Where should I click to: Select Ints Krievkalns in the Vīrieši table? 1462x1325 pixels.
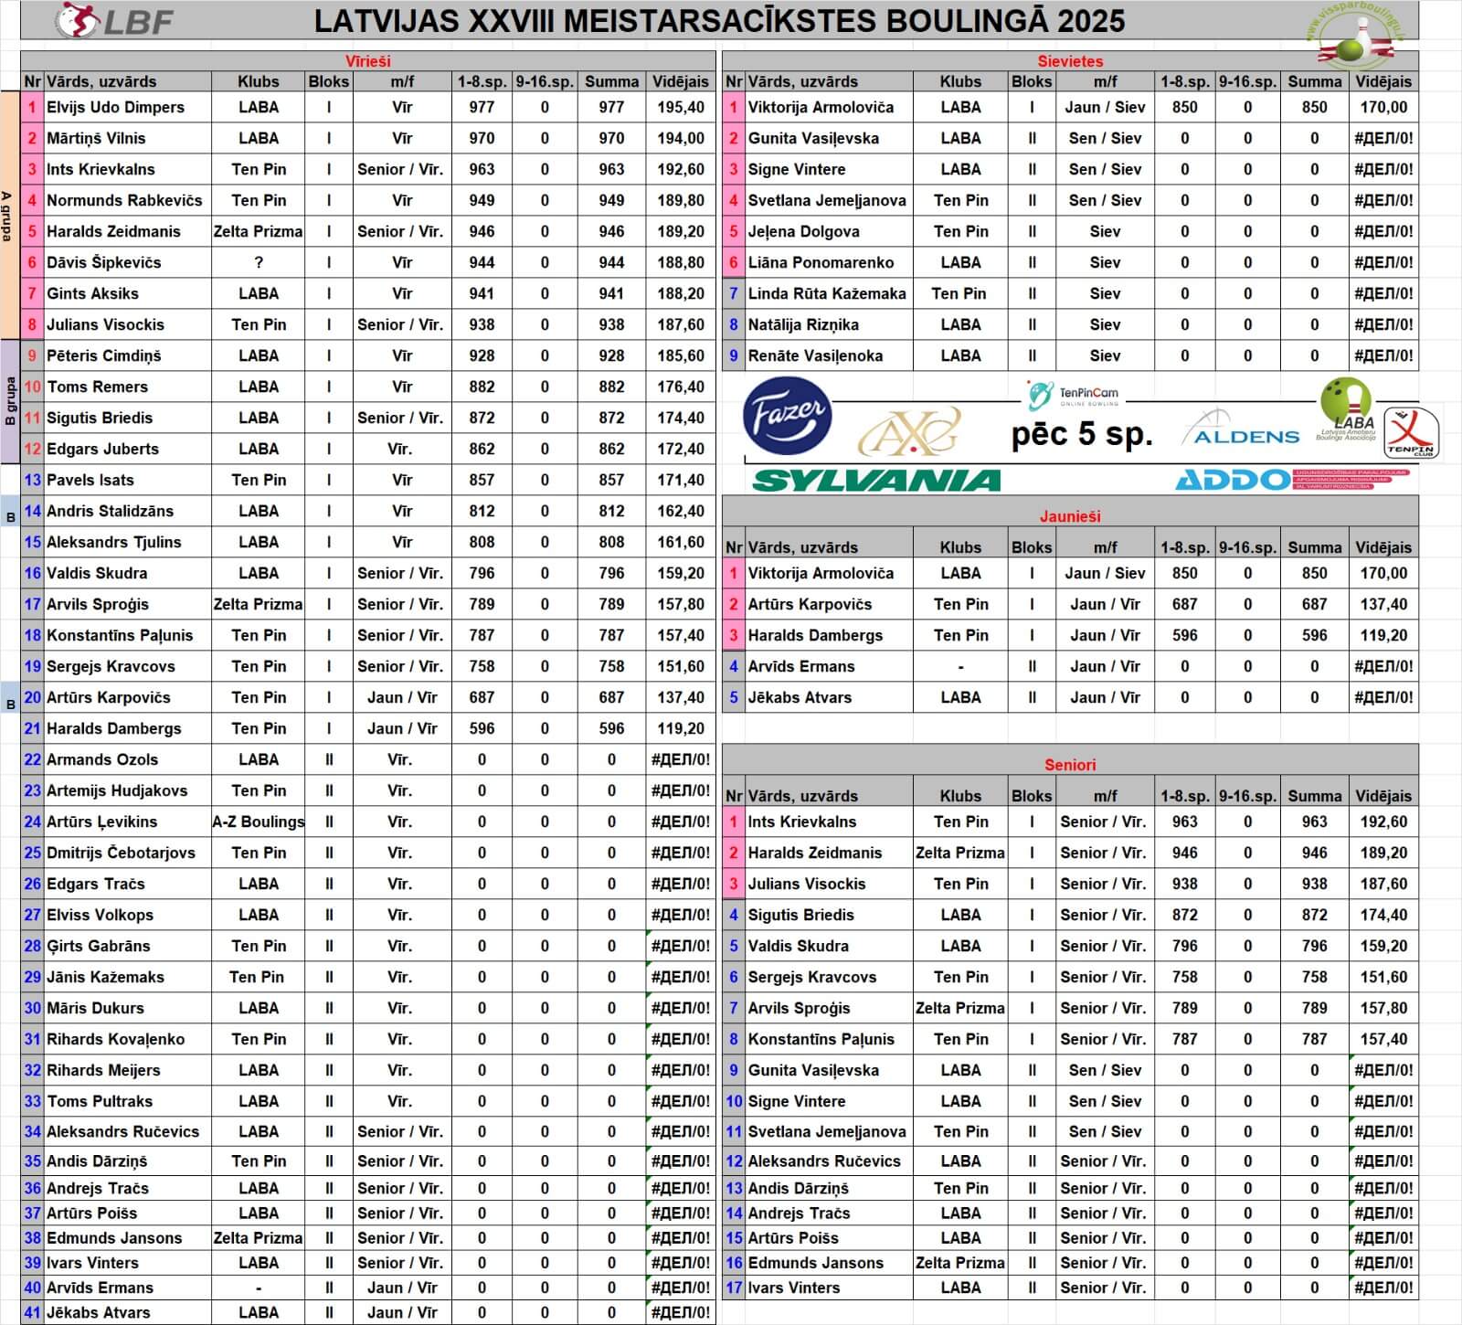click(x=128, y=169)
